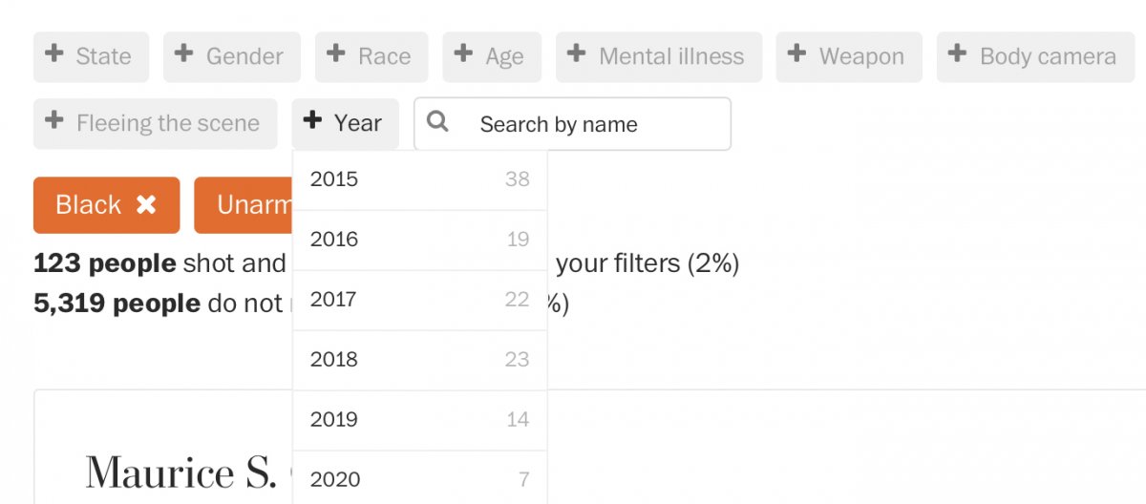Open the Fleeing the scene filter
1146x504 pixels.
[155, 123]
